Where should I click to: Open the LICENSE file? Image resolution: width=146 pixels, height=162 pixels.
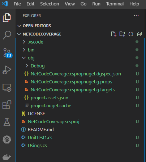coord(80,113)
